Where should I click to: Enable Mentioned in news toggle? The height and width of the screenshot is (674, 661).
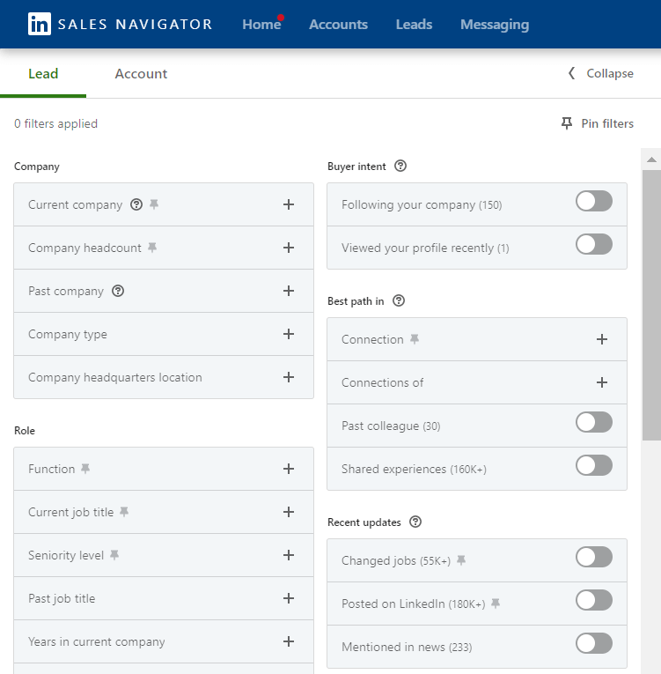(594, 643)
